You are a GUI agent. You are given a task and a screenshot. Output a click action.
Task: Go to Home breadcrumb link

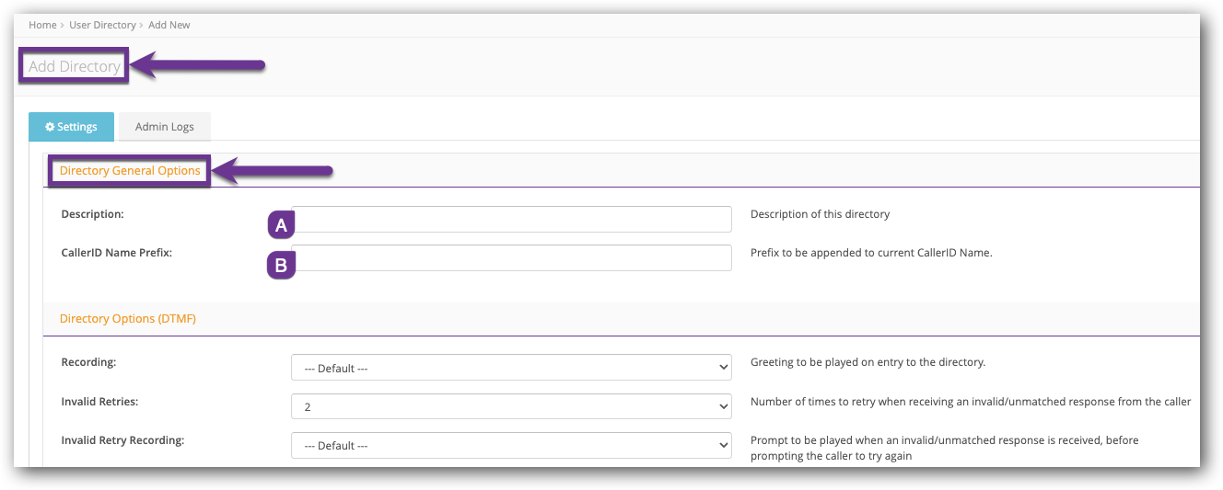(42, 25)
